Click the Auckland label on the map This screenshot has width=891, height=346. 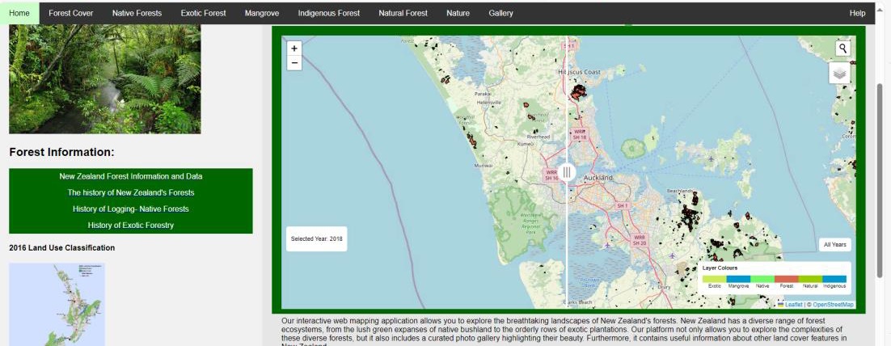tap(598, 178)
